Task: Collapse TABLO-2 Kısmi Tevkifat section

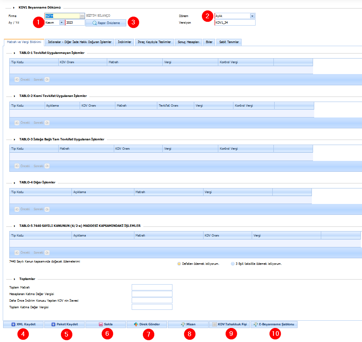Action: [x=14, y=96]
